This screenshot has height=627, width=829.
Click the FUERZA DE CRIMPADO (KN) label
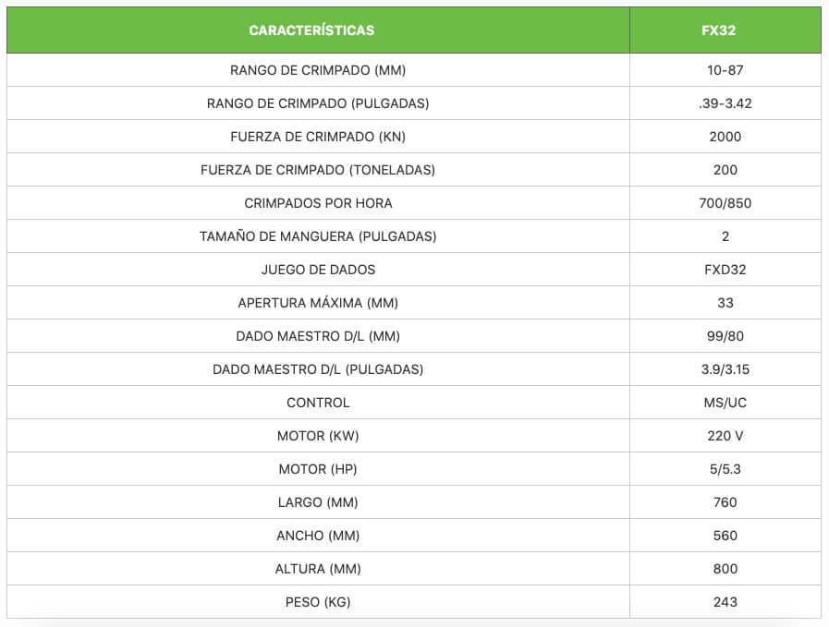pos(318,137)
